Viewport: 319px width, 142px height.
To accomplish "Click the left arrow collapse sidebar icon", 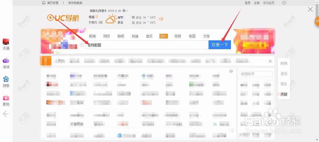I will (x=5, y=114).
